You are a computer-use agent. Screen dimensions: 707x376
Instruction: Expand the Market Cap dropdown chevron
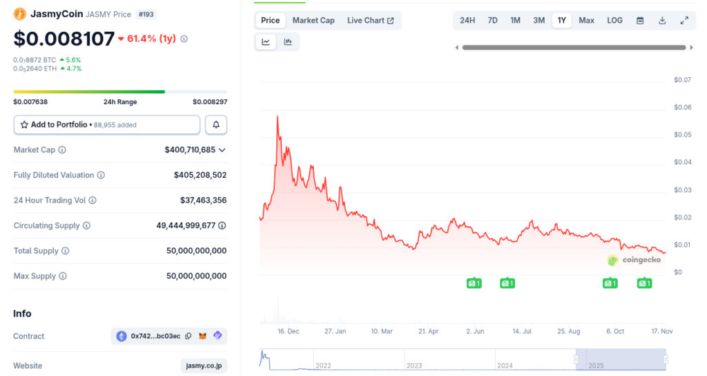pyautogui.click(x=222, y=150)
